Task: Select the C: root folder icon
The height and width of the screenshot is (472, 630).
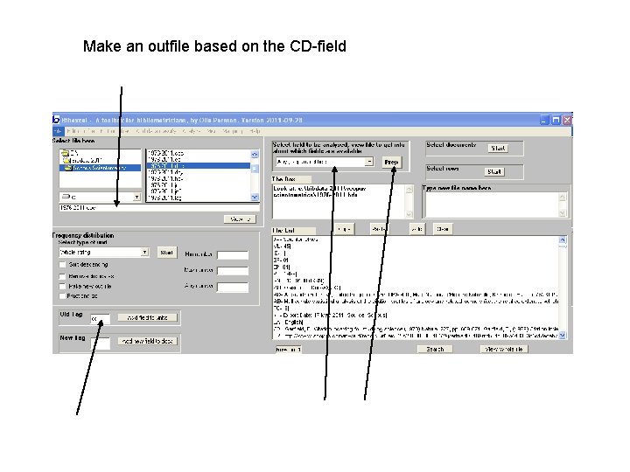Action: (65, 153)
